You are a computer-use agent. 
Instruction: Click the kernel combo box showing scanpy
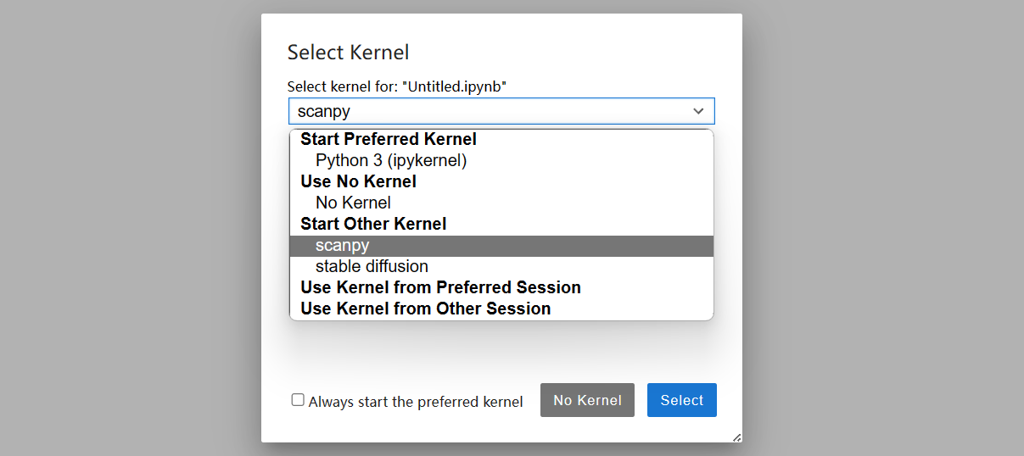pyautogui.click(x=492, y=111)
